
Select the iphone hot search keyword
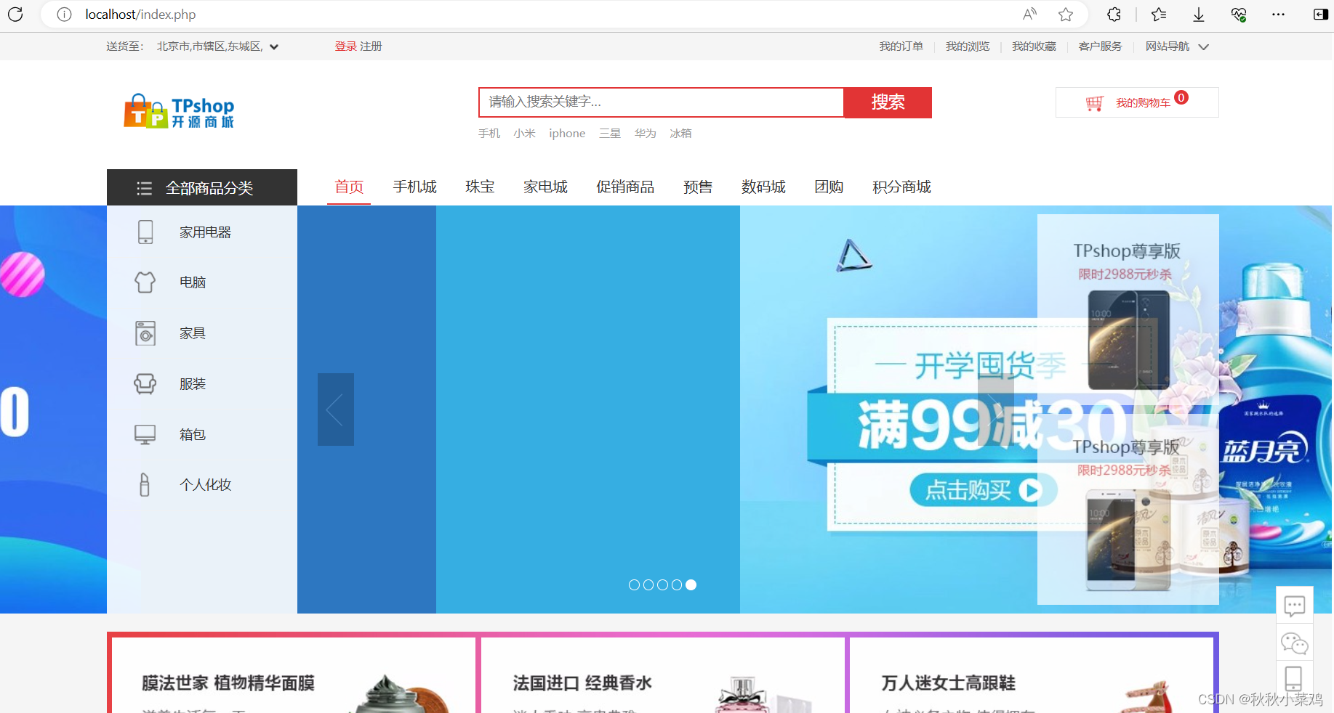click(x=566, y=133)
